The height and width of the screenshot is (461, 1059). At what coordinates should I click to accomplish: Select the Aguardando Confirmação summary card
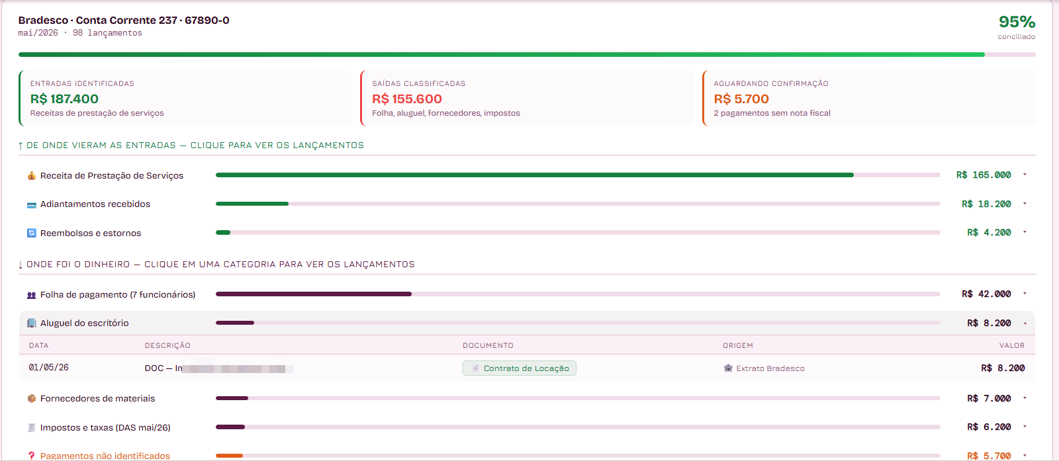click(x=869, y=98)
